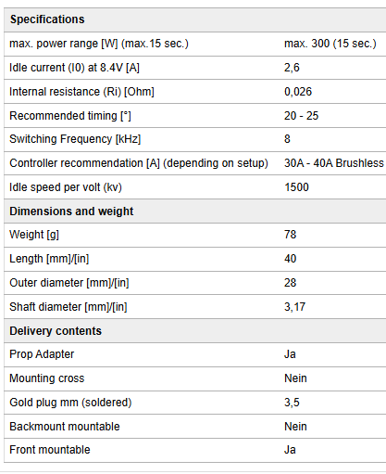This screenshot has width=386, height=474.
Task: Click the Delivery contents section header
Action: (x=56, y=331)
